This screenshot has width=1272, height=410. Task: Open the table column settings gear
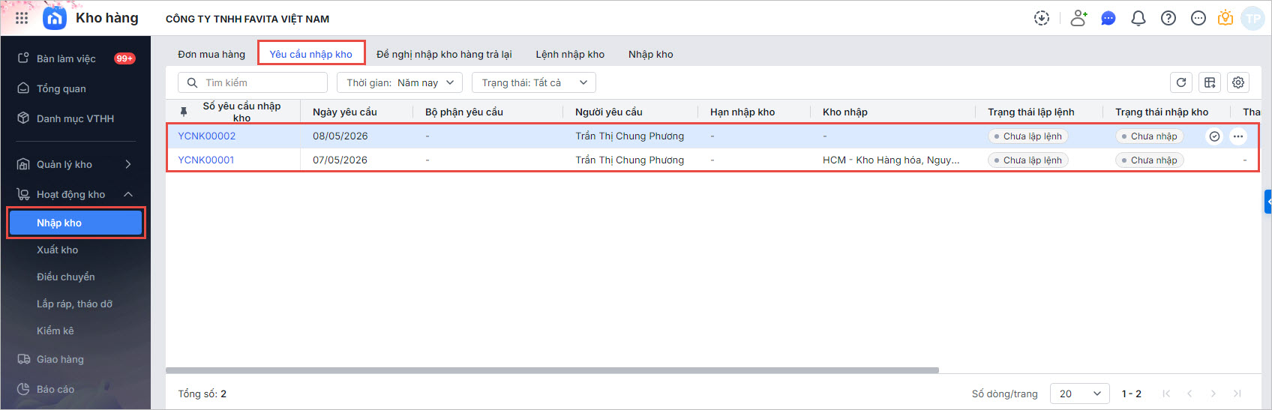[x=1238, y=82]
